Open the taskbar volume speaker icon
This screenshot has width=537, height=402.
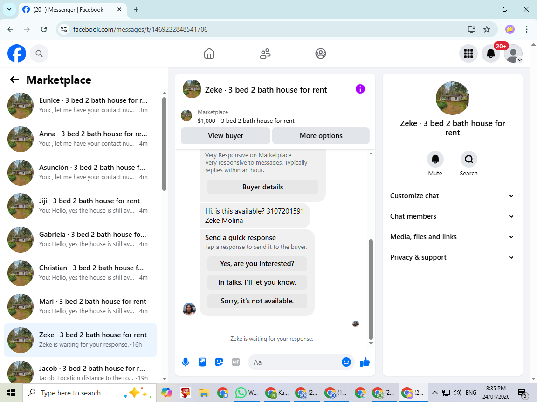(457, 393)
